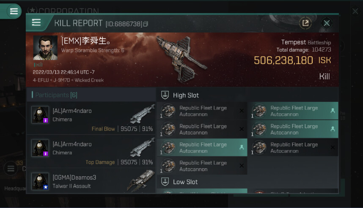Share the kill report via export icon
The height and width of the screenshot is (208, 363).
(305, 23)
